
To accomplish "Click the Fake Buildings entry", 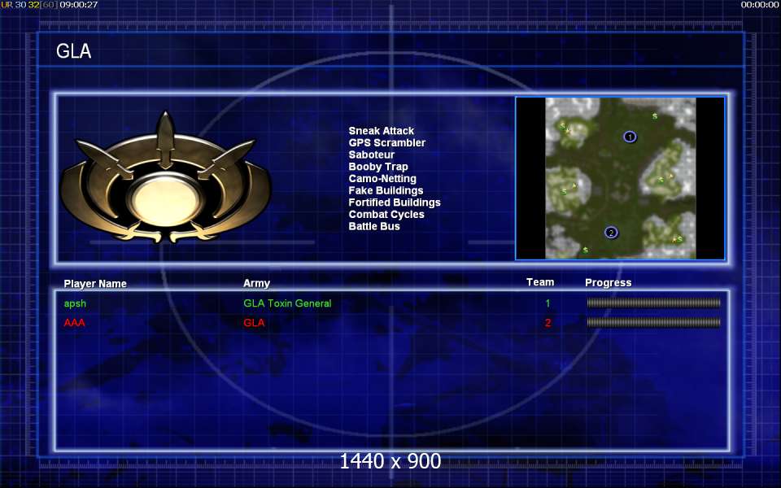I will (386, 190).
